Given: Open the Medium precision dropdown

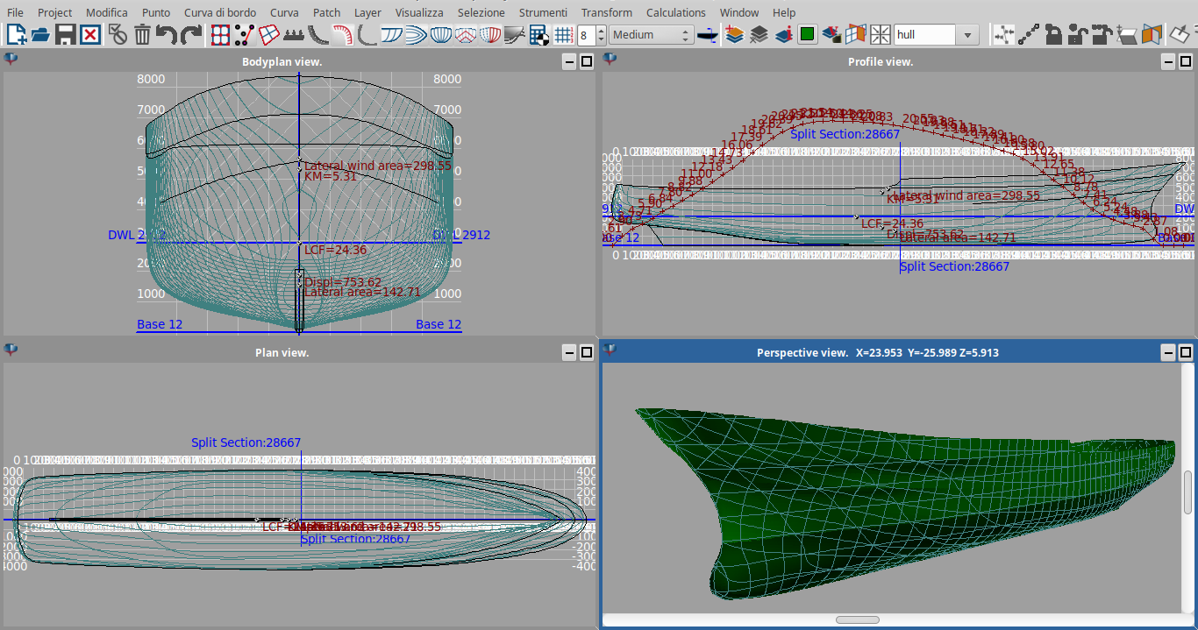Looking at the screenshot, I should pos(651,35).
